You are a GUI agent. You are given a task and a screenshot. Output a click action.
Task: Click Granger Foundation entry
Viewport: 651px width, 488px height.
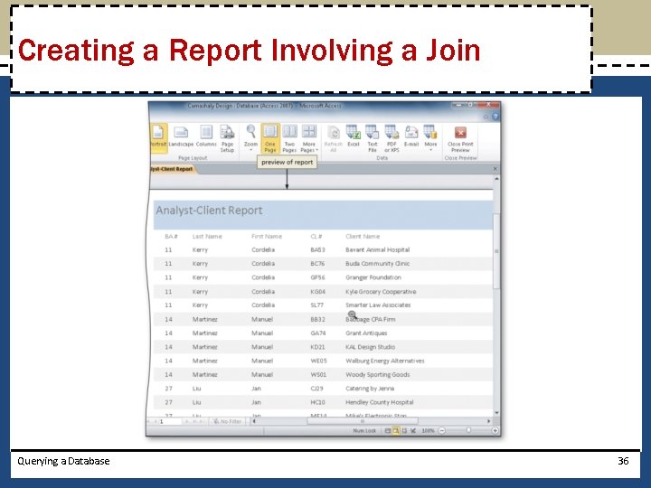(x=373, y=277)
